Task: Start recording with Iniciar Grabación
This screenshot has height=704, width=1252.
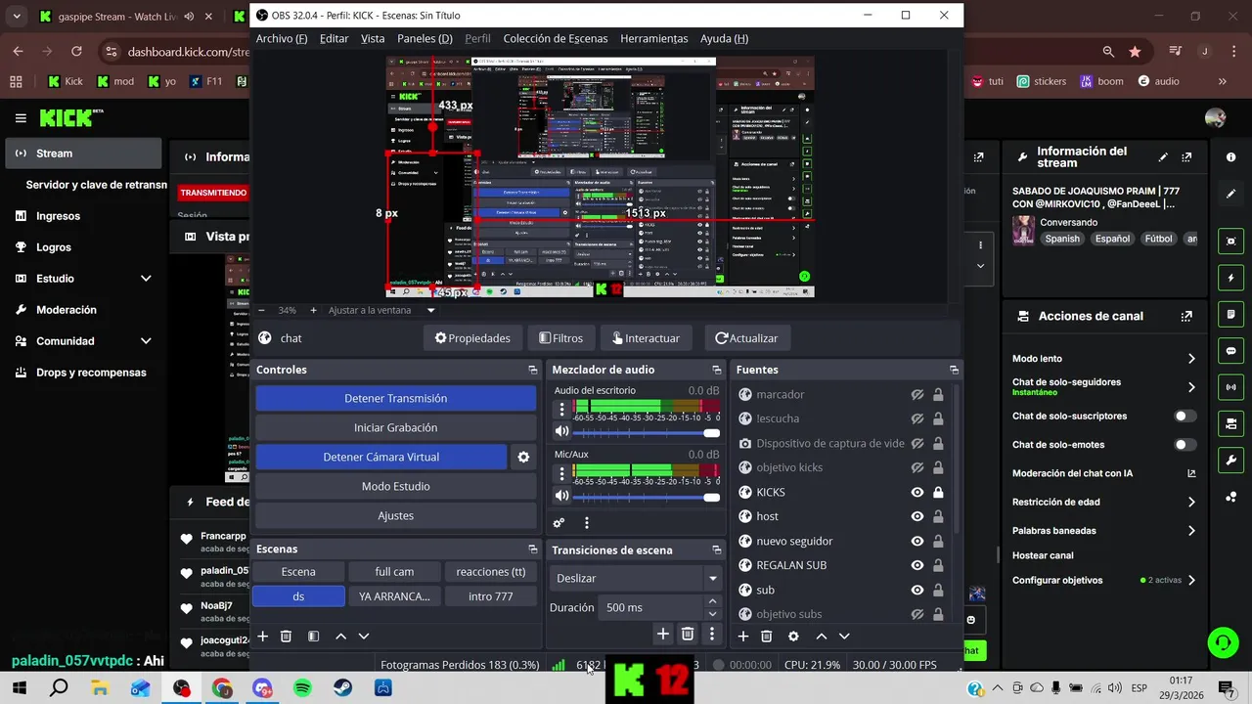Action: tap(396, 427)
